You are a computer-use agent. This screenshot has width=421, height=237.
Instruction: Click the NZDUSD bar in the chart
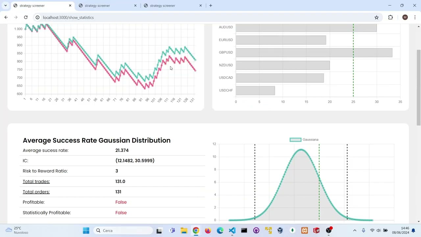pos(283,65)
